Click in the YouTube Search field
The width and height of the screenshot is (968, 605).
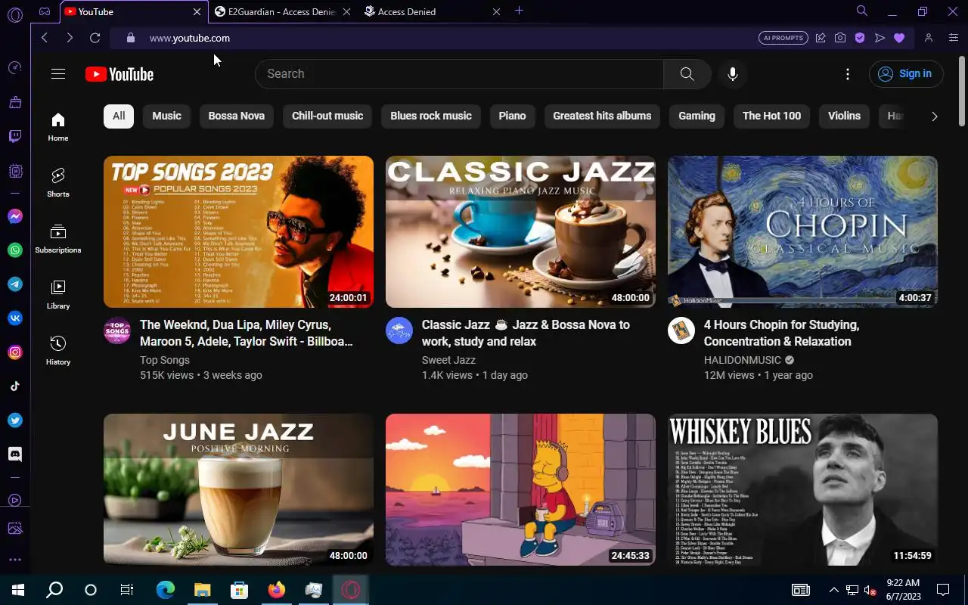tap(460, 73)
